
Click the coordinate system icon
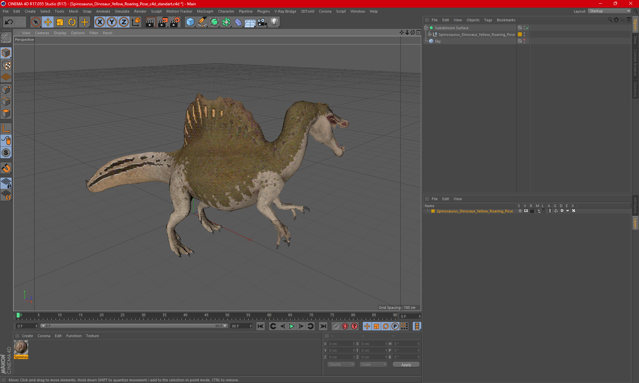tap(136, 22)
